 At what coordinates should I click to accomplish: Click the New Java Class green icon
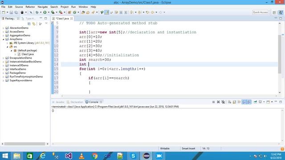(75, 12)
